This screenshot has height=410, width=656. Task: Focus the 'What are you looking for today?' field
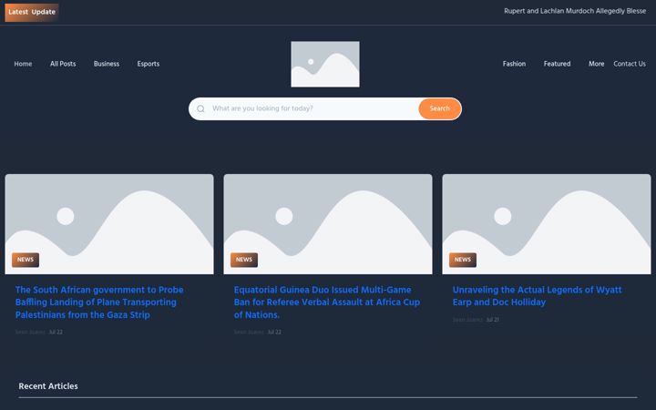click(313, 108)
